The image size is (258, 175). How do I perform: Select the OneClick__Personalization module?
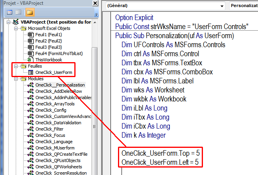click(60, 85)
